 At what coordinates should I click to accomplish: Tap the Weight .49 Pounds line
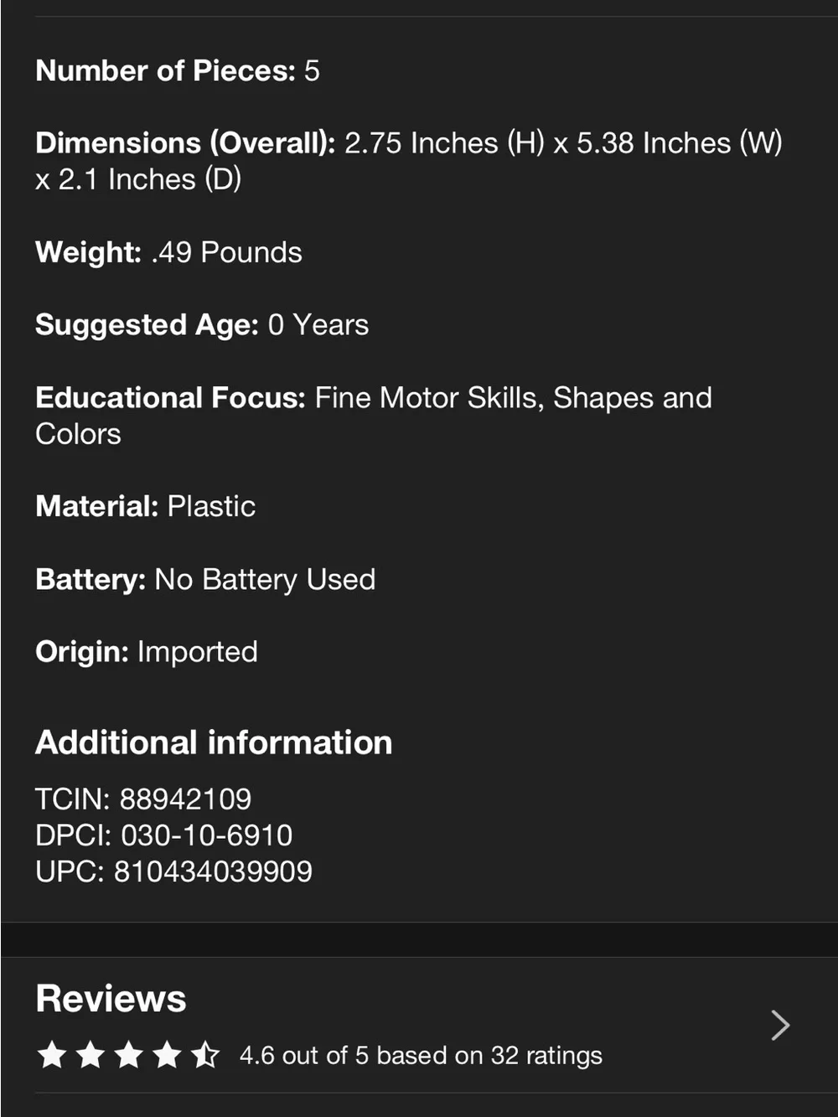pyautogui.click(x=168, y=252)
